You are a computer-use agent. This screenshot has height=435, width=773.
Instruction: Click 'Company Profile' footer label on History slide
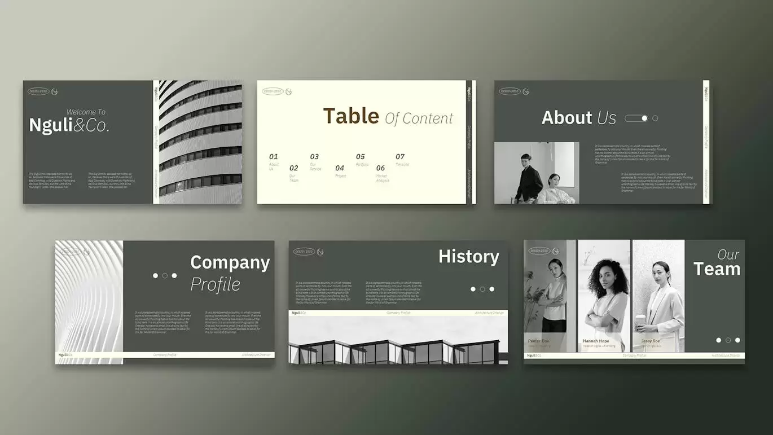pyautogui.click(x=398, y=313)
